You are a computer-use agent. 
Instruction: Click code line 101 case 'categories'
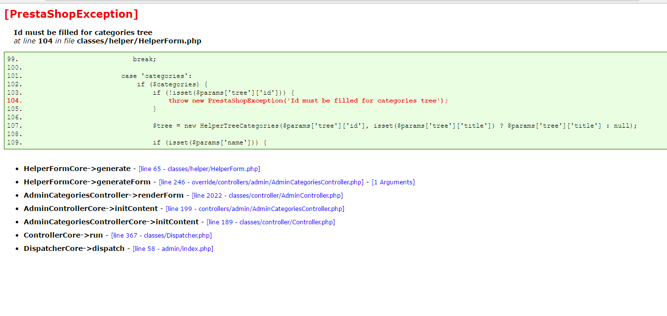click(157, 76)
